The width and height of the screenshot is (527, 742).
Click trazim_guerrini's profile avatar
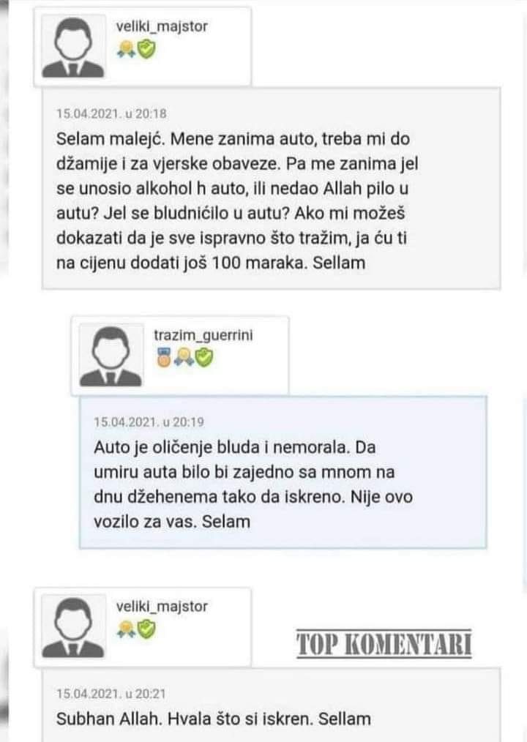(x=111, y=356)
